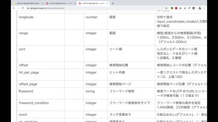Viewport: 218px width, 122px height.
Task: Click 緯度/経度からの検索範囲(半径) text
Action: point(179,33)
